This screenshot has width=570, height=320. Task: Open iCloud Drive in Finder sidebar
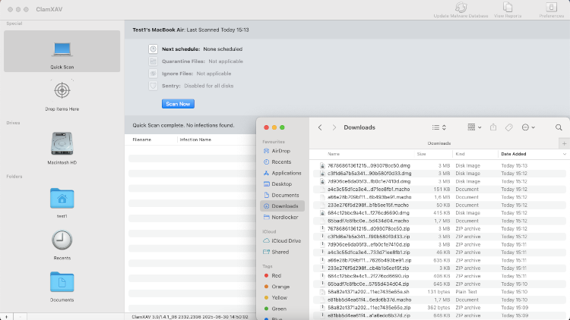282,240
